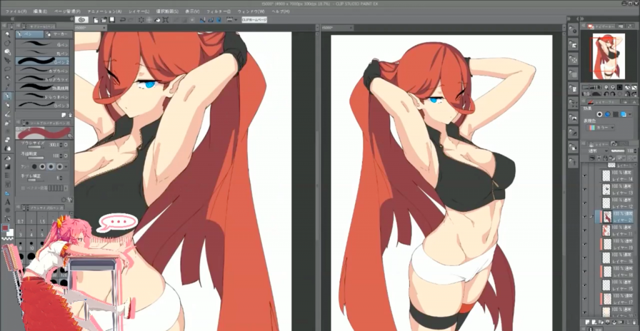Viewport: 640px width, 331px height.
Task: Open the 表現色 カラー dropdown
Action: point(601,127)
